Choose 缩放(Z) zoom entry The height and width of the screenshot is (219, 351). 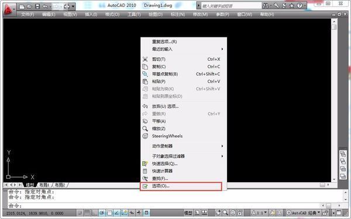tap(184, 128)
